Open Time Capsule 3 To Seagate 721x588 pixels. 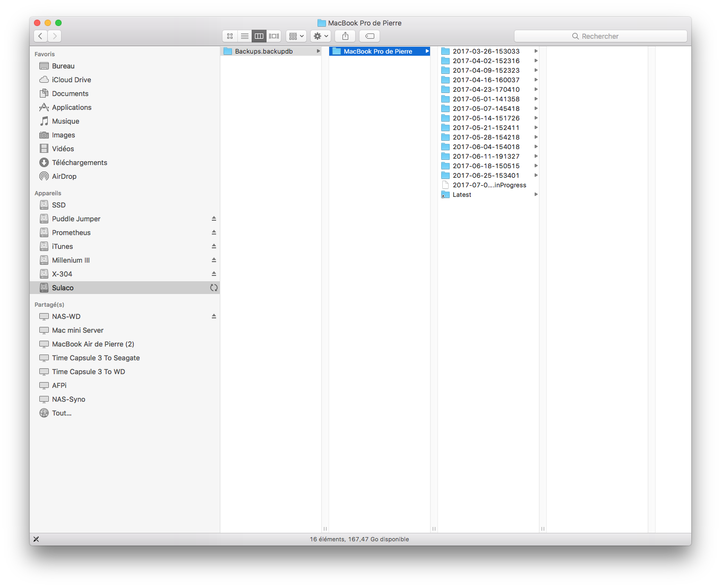click(125, 358)
